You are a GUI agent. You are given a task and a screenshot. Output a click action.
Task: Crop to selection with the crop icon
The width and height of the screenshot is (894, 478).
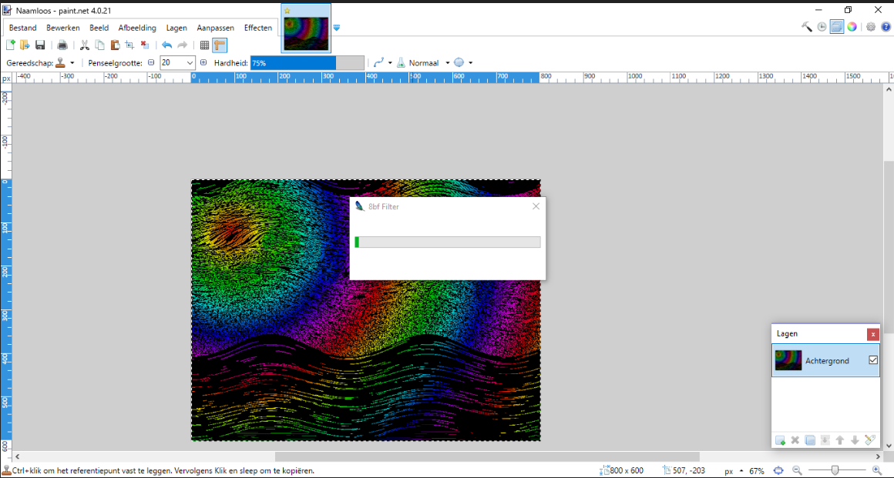coord(129,45)
